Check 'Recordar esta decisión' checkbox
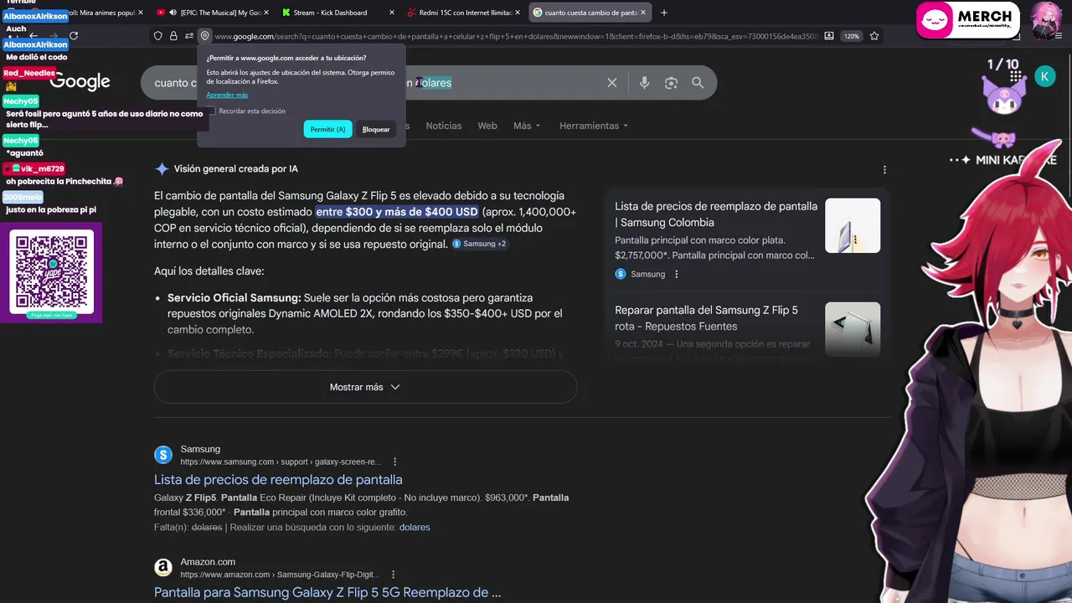Viewport: 1072px width, 603px height. [212, 111]
